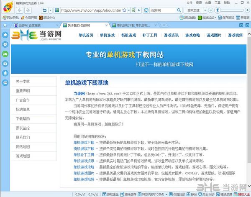This screenshot has height=197, width=251.
Task: Open 今日开服 bookmark
Action: click(x=29, y=18)
